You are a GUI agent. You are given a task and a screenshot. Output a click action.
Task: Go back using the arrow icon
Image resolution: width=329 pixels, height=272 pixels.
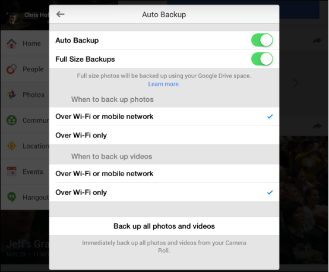60,14
